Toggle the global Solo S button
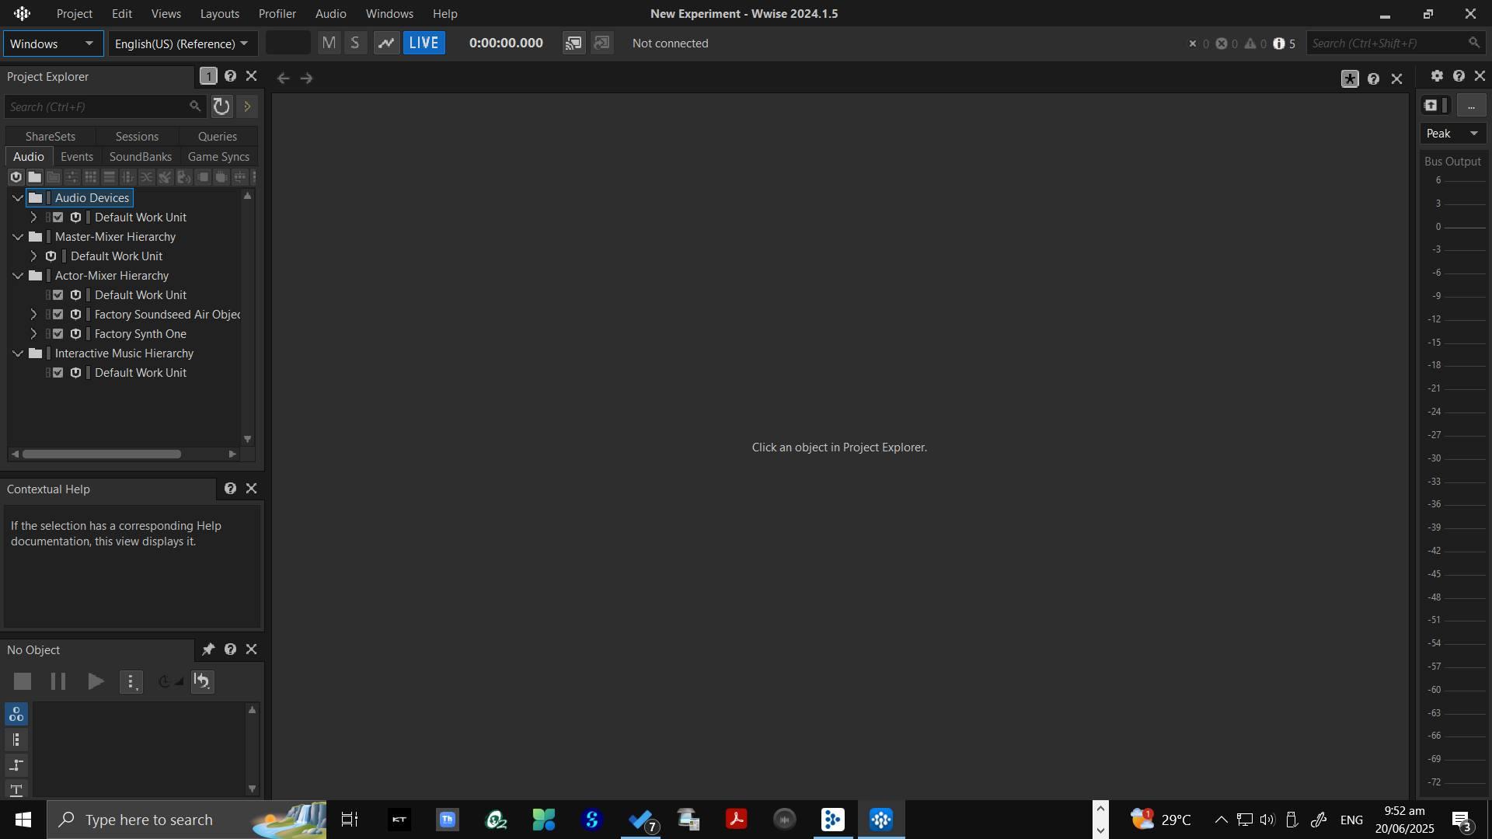 click(355, 43)
